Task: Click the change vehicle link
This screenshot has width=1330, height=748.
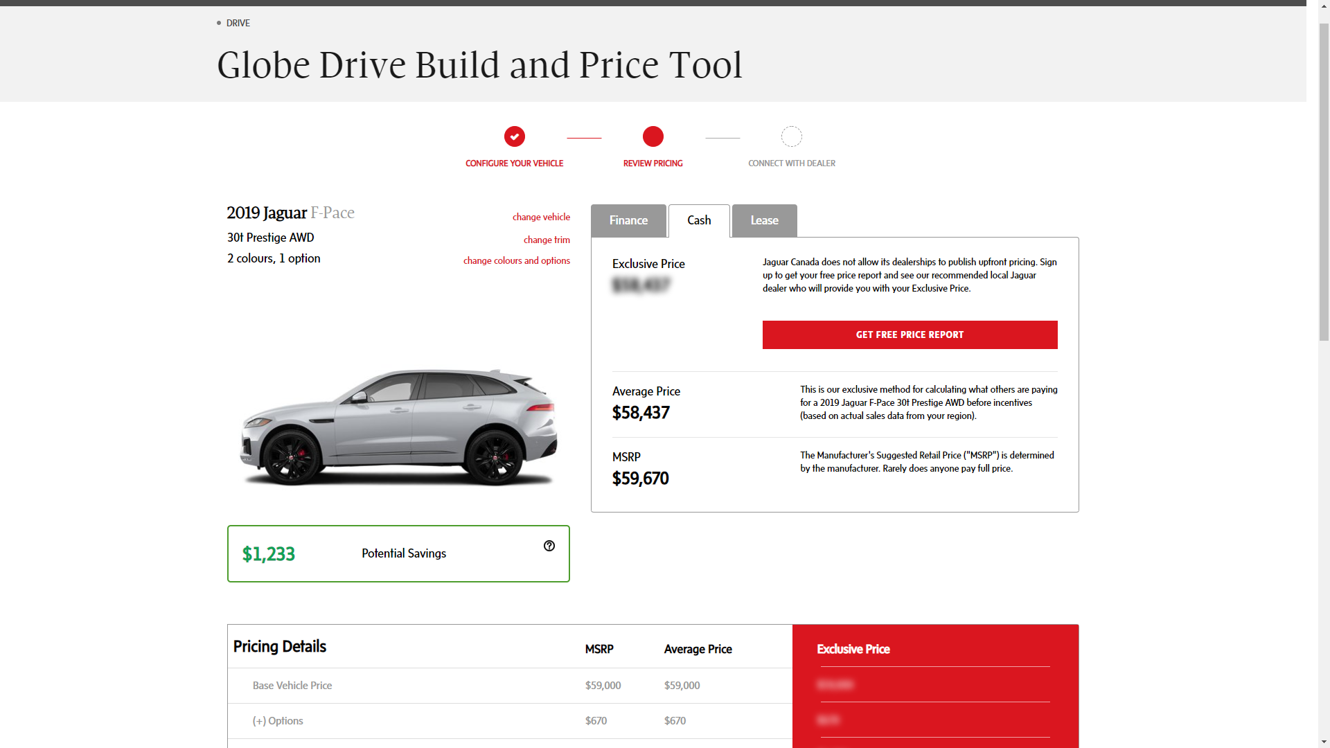Action: tap(541, 217)
